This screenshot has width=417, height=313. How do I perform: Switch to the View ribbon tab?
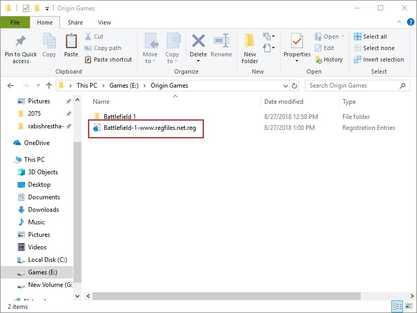click(x=104, y=22)
